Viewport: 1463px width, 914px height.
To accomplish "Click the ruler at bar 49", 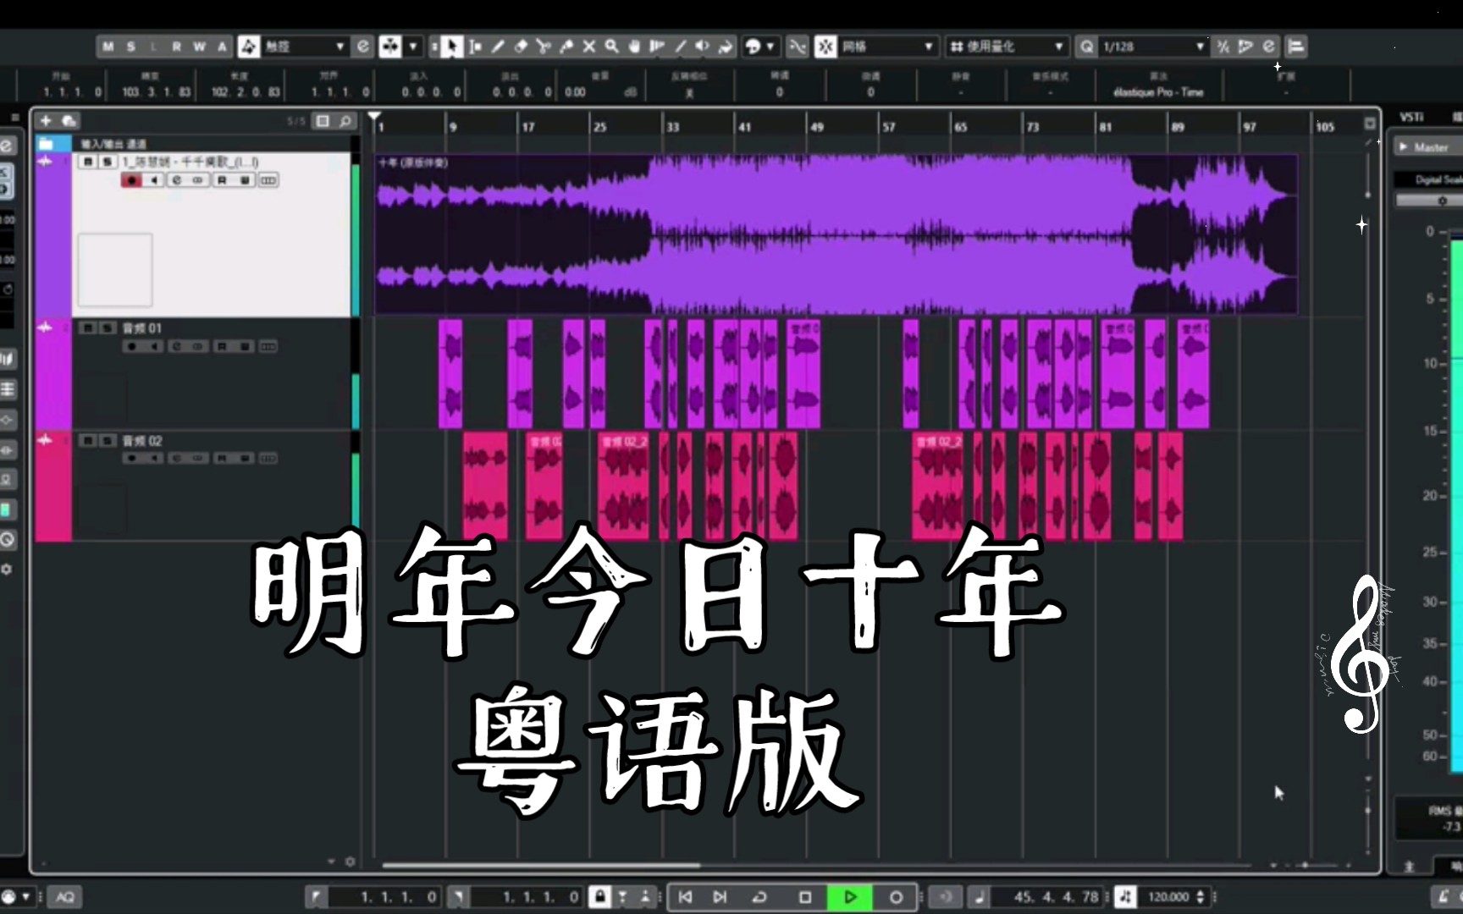I will click(814, 127).
